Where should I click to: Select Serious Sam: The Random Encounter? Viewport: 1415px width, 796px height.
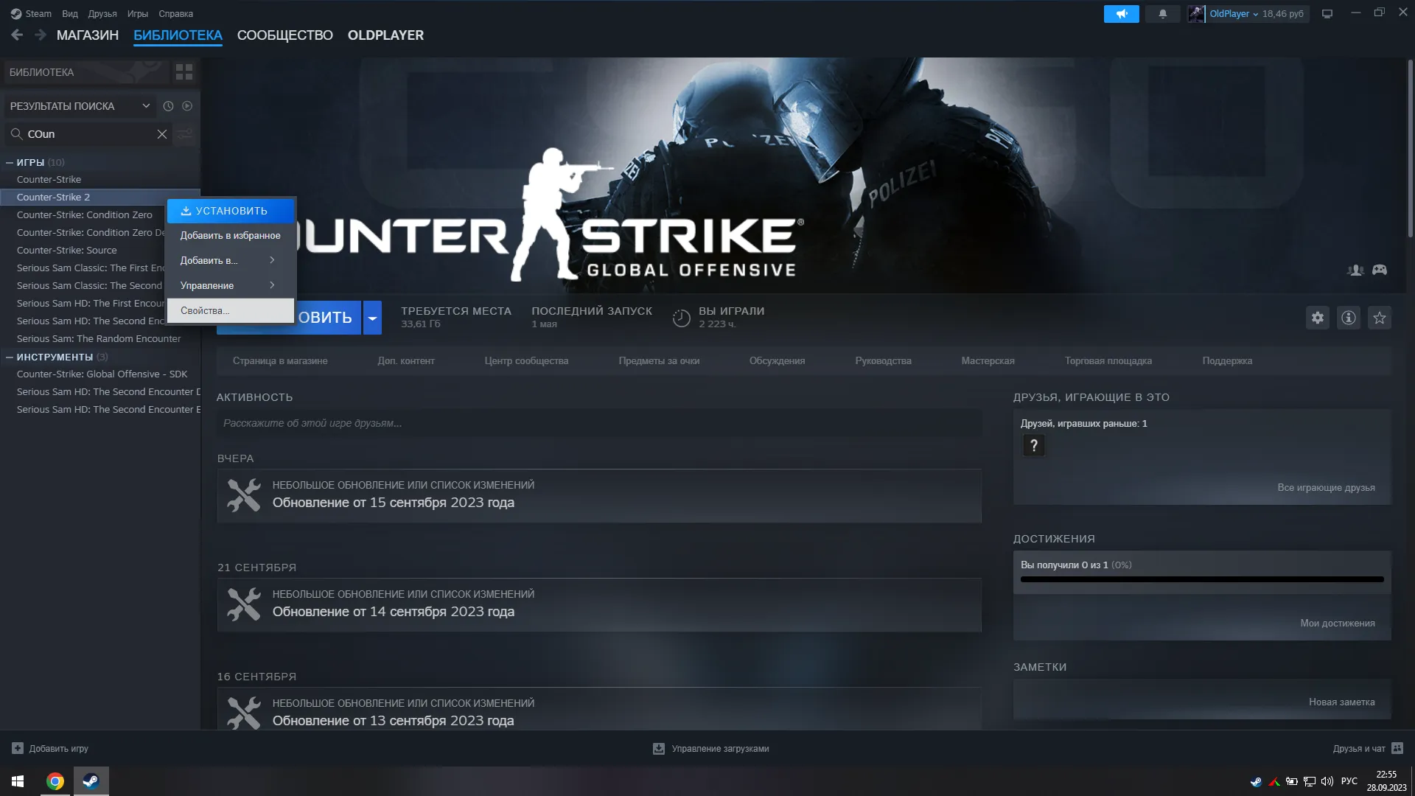coord(100,339)
